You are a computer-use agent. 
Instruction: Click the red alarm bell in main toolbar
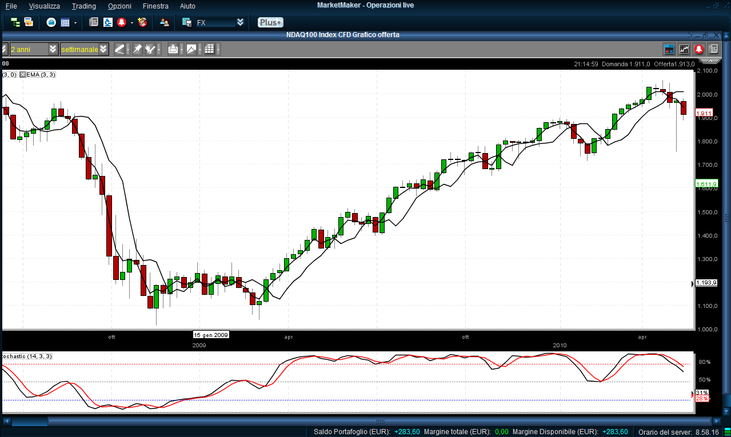pos(121,22)
